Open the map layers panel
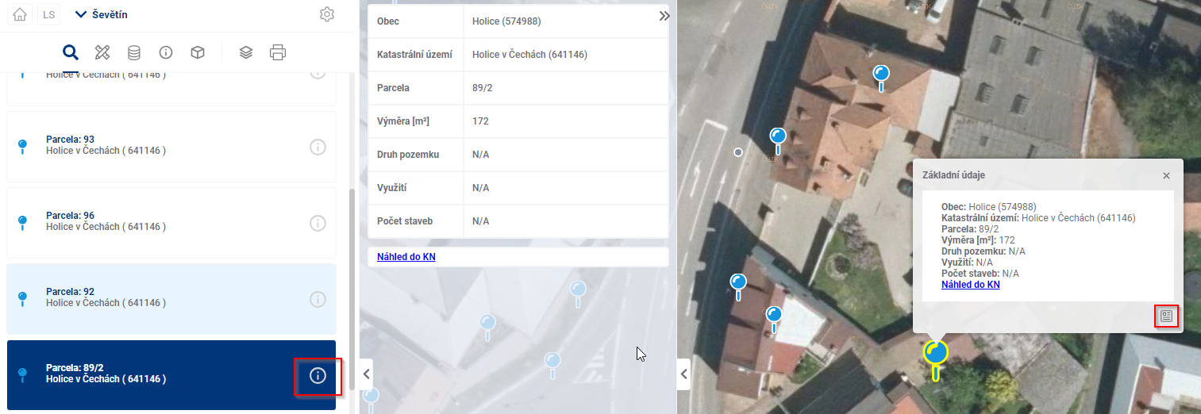Image resolution: width=1201 pixels, height=414 pixels. click(246, 53)
